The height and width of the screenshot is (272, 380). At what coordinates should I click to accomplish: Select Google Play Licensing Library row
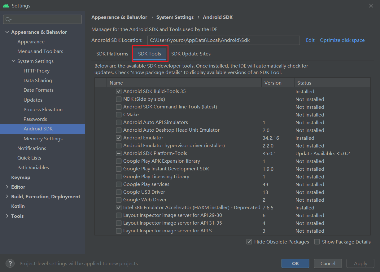[232, 177]
